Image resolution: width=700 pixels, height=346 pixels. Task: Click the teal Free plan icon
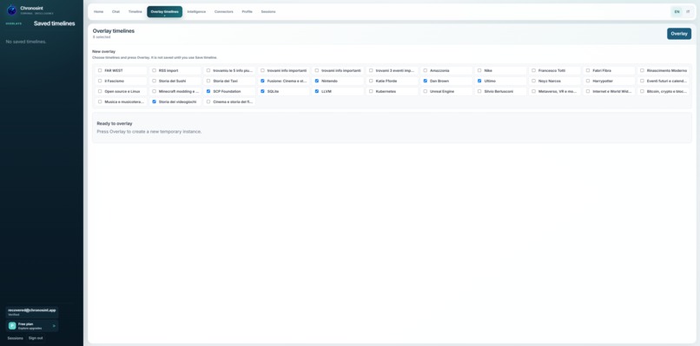click(12, 326)
